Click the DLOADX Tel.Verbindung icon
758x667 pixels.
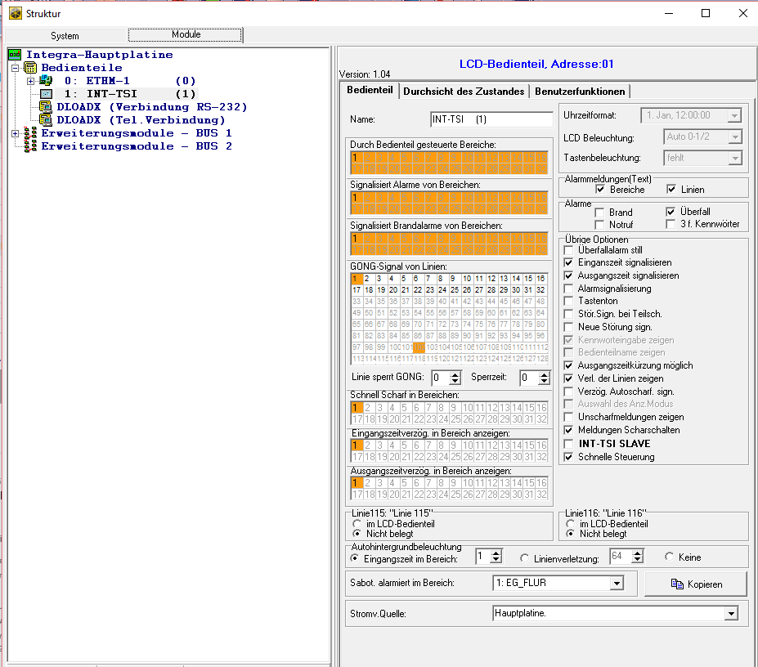click(46, 120)
